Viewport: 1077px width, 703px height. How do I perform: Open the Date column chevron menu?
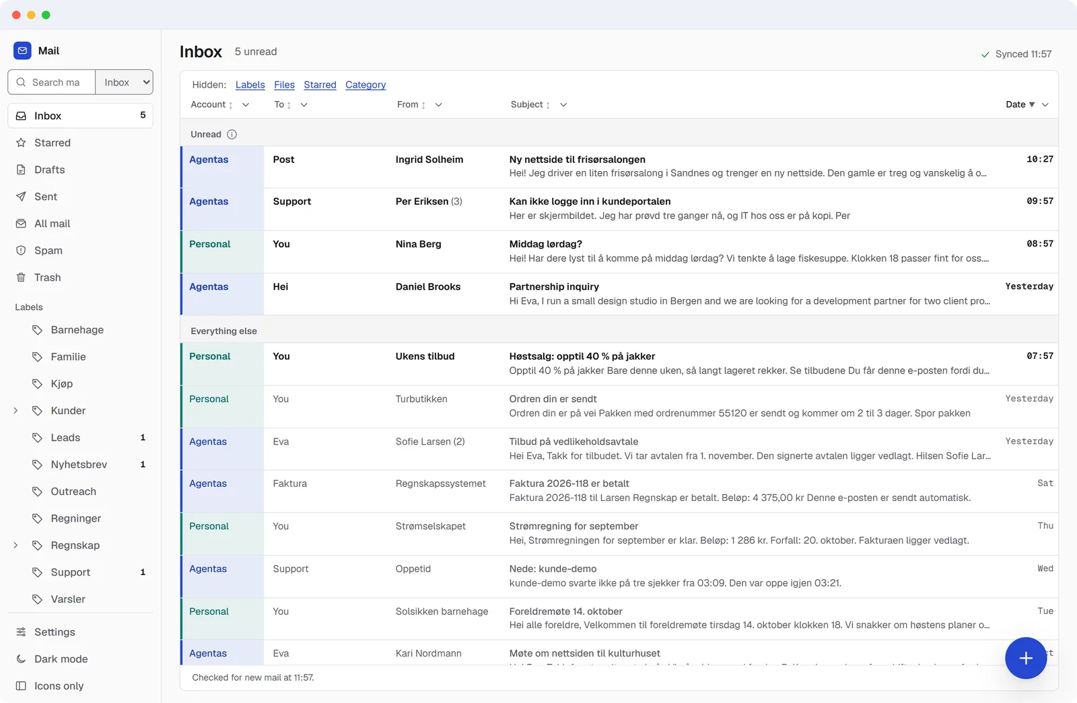point(1045,105)
